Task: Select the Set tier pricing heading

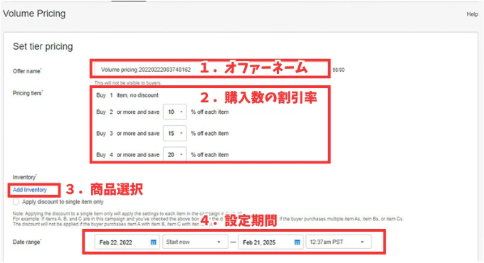Action: (x=43, y=46)
